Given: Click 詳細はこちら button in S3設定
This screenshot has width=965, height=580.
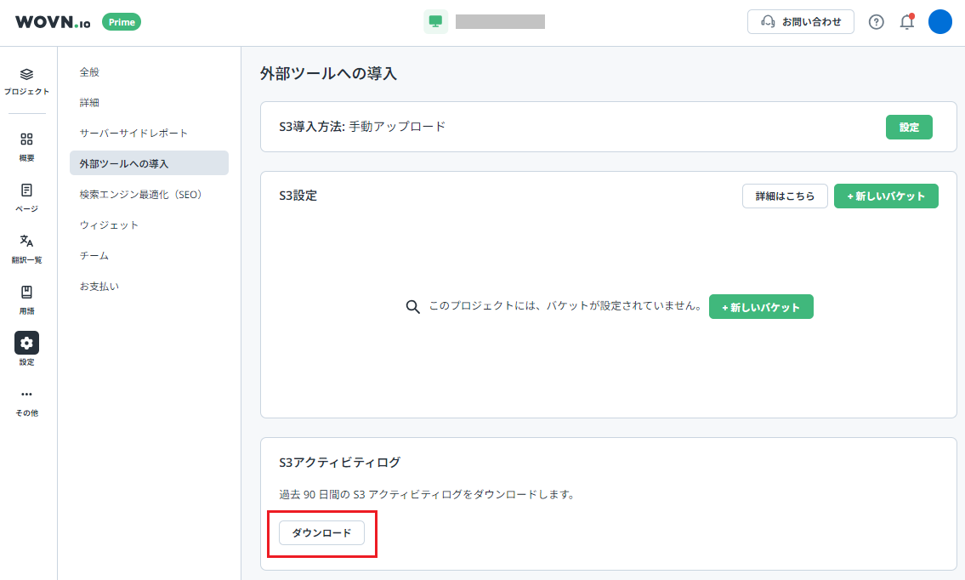Looking at the screenshot, I should (784, 196).
